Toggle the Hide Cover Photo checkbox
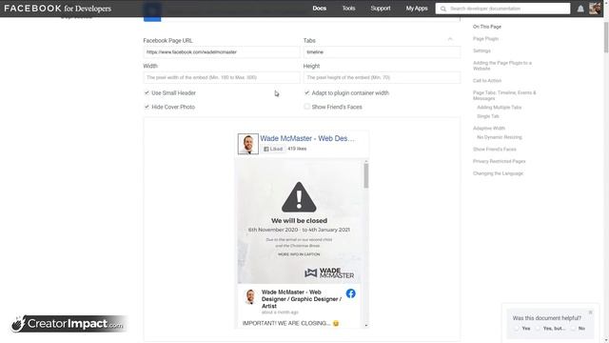 pyautogui.click(x=147, y=107)
